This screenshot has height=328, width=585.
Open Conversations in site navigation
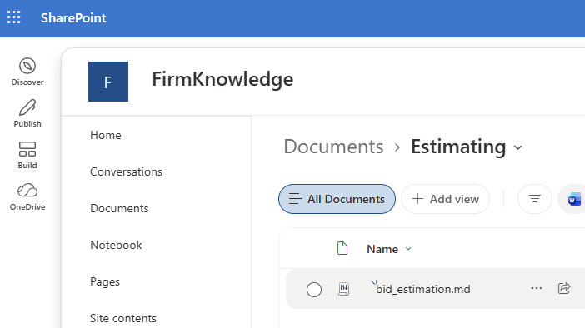126,171
